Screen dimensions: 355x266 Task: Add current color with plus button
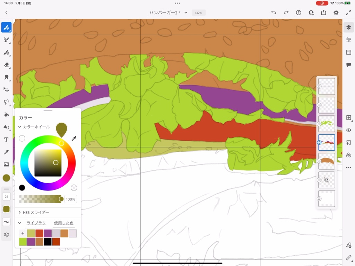point(23,233)
